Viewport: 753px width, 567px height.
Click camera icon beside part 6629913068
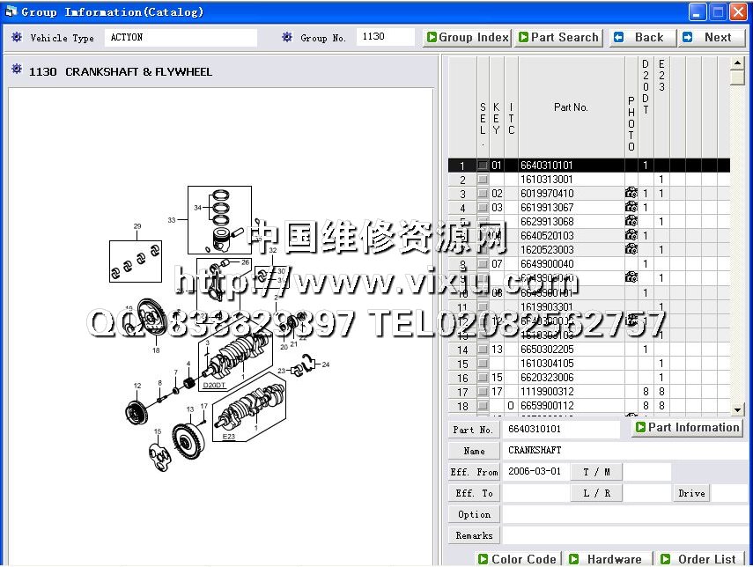[631, 222]
